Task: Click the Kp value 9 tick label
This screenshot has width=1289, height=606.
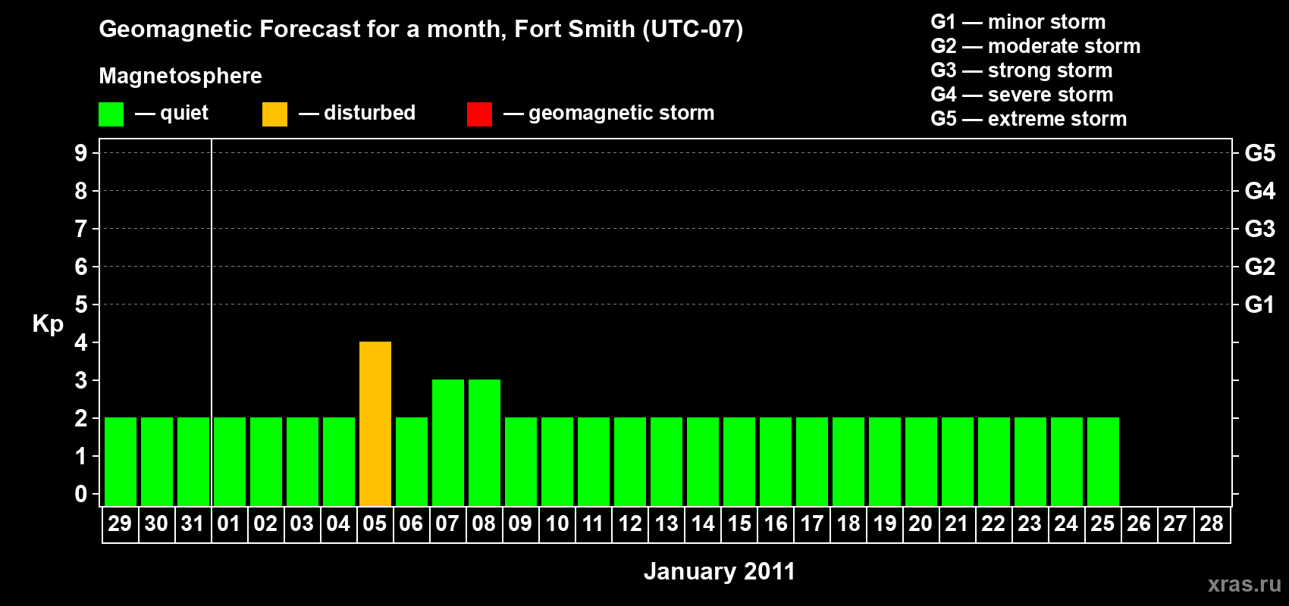Action: pos(81,153)
